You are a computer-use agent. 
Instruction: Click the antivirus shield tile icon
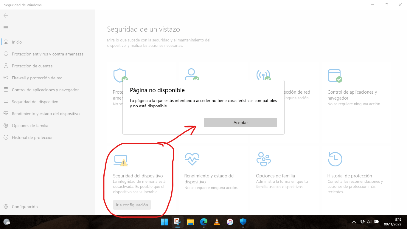(120, 75)
